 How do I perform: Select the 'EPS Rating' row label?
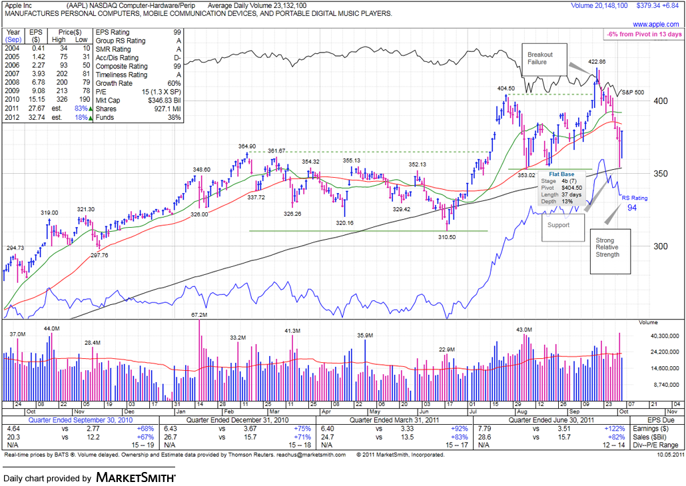(113, 33)
